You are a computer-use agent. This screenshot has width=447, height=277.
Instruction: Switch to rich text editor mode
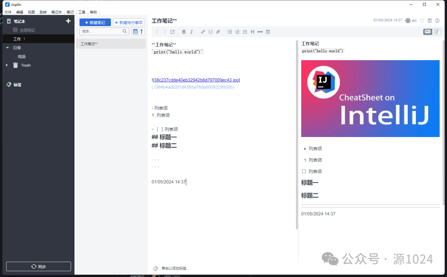[x=437, y=31]
